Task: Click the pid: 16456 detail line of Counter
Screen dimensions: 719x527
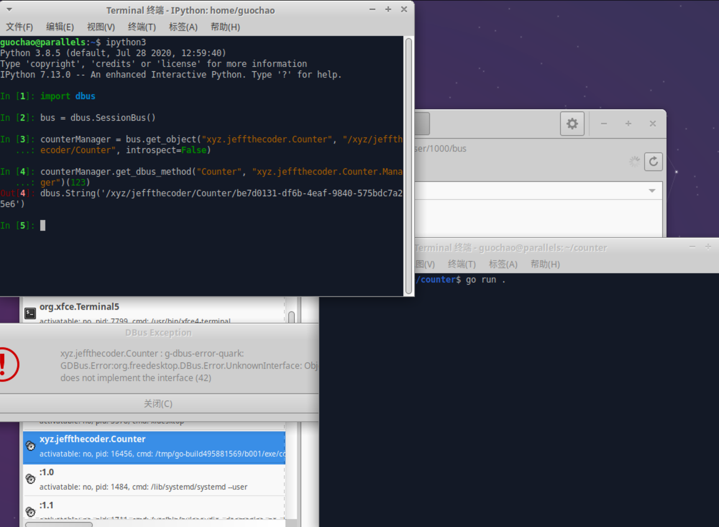Action: point(162,454)
